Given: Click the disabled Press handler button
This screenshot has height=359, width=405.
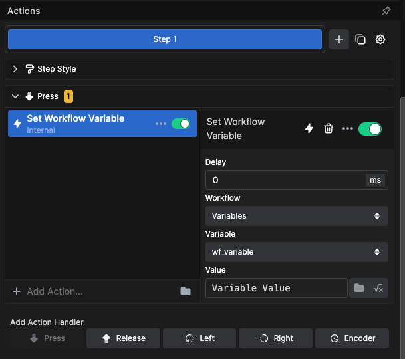Looking at the screenshot, I should [47, 338].
